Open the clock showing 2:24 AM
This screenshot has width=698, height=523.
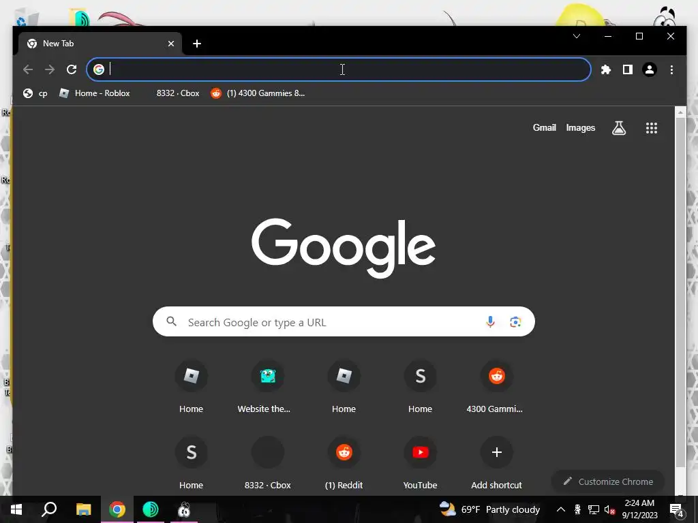(639, 509)
